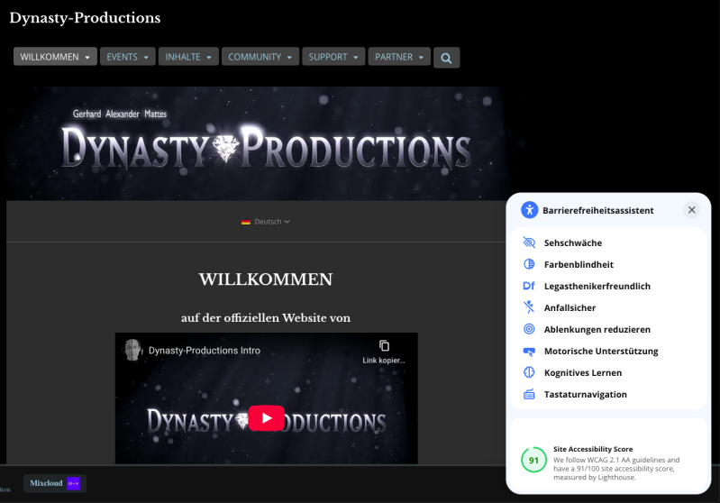This screenshot has width=720, height=503.
Task: Click the Ablenkungen reduzieren target icon
Action: pos(529,329)
